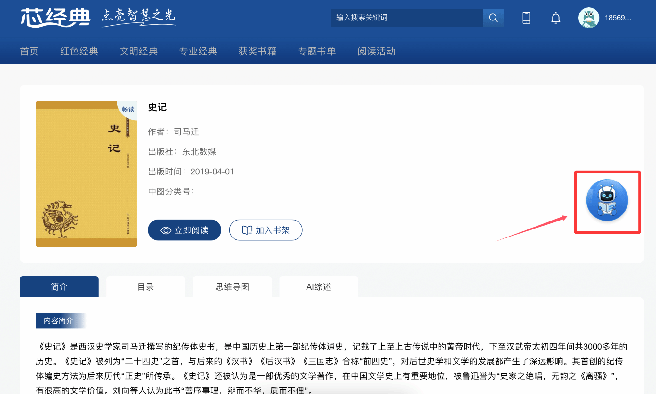Select 专业经典 in navigation

[x=198, y=51]
